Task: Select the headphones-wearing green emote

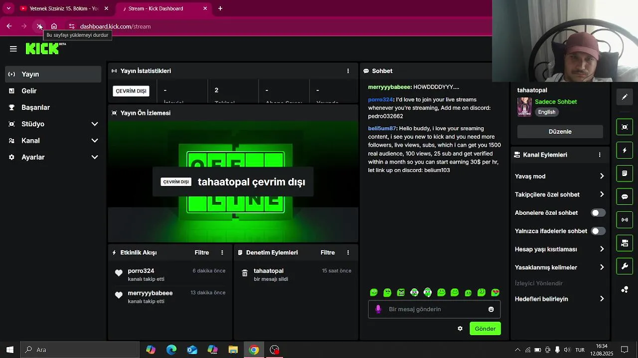Action: click(428, 292)
